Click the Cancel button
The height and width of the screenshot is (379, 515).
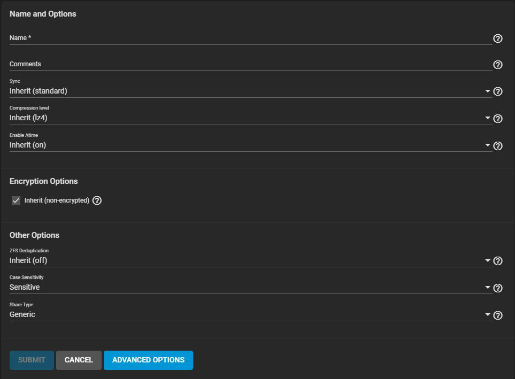[79, 360]
